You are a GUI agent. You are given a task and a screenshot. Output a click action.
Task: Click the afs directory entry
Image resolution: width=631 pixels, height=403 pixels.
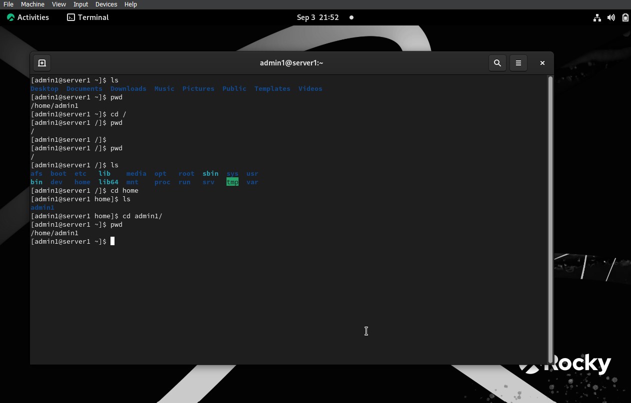coord(36,174)
